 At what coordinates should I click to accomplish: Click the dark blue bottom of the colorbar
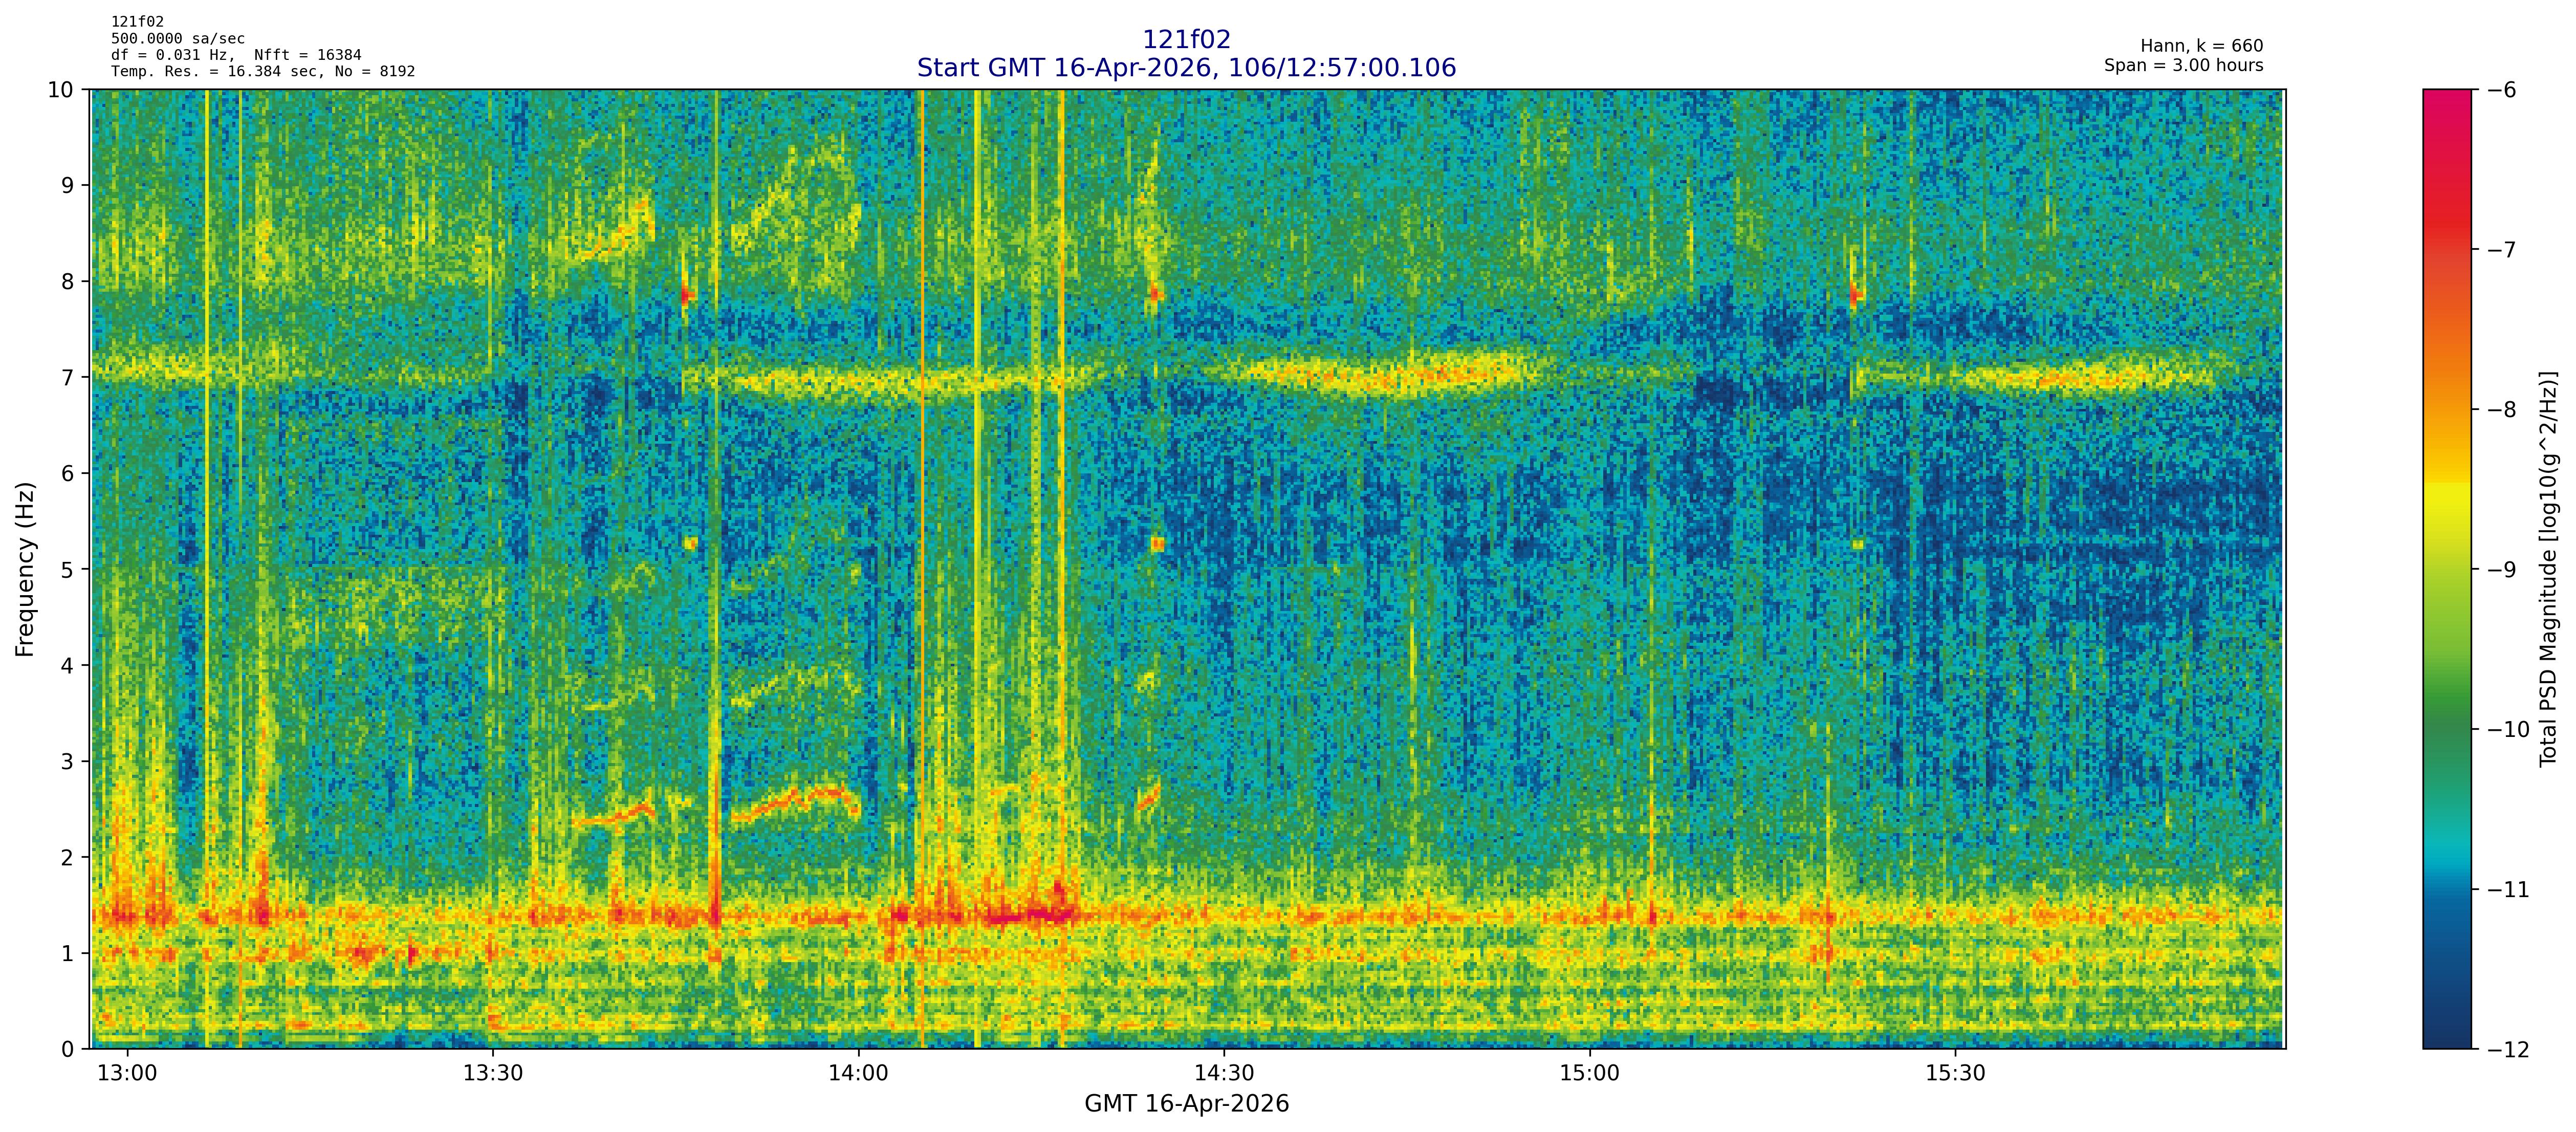(x=2446, y=1035)
